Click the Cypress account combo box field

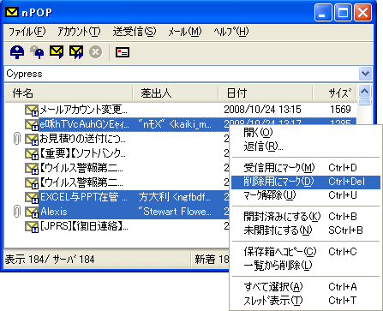point(189,74)
